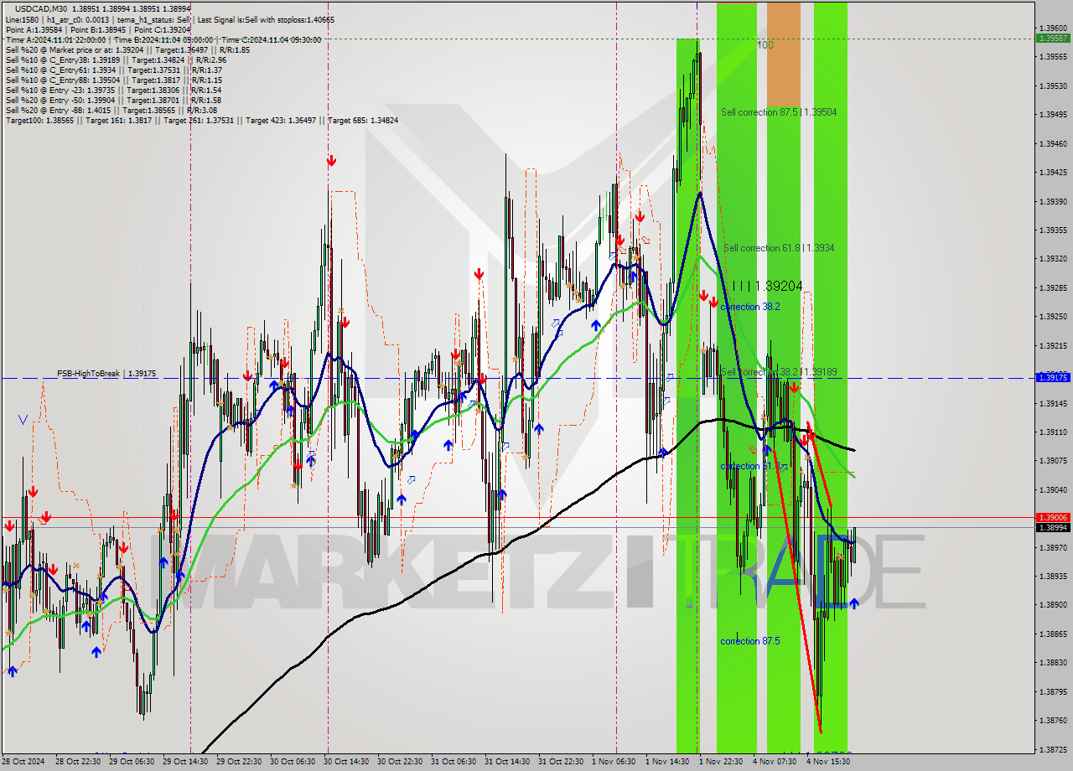Image resolution: width=1073 pixels, height=771 pixels.
Task: Click the 'Sell %10 @ C_Entry61' line
Action: [113, 70]
